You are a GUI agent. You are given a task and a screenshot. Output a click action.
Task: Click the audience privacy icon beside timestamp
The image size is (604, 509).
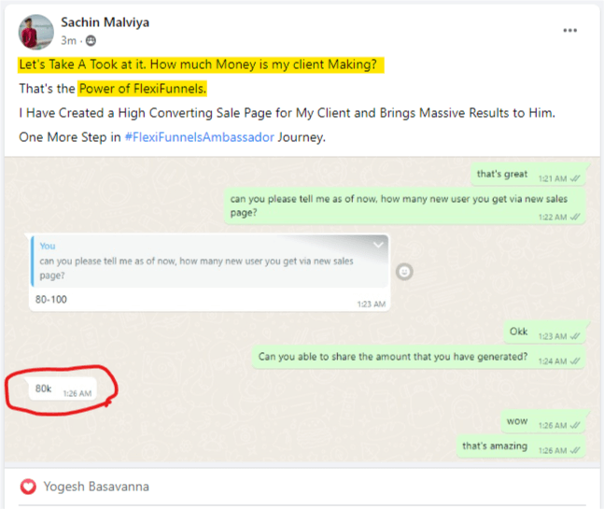tap(91, 41)
